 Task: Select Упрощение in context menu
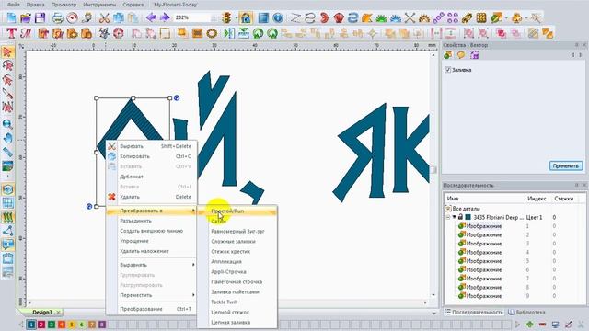tap(151, 241)
